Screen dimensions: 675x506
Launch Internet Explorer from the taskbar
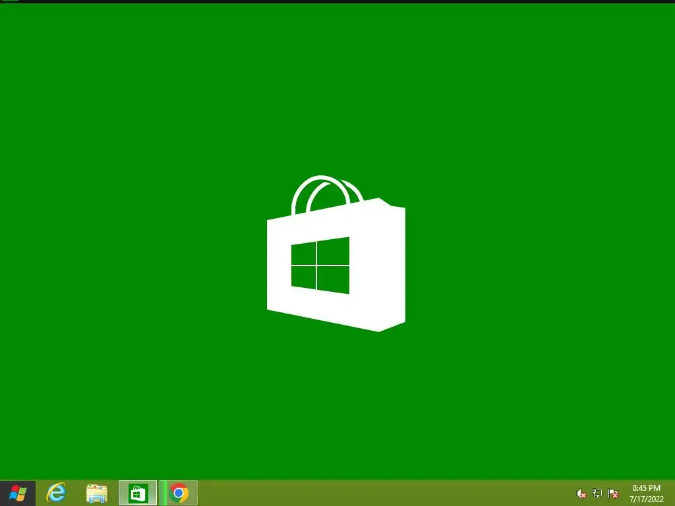(x=56, y=493)
